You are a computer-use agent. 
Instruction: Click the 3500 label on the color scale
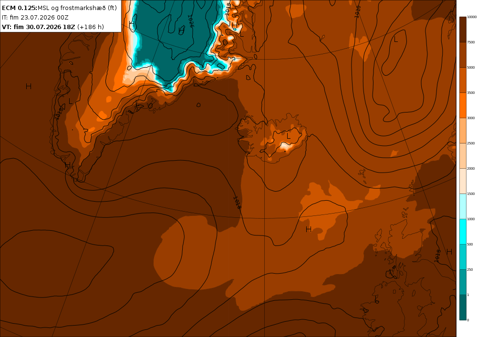point(471,92)
